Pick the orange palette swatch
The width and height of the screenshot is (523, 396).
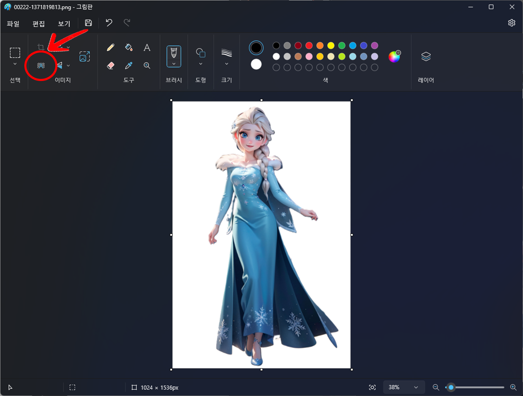(320, 45)
